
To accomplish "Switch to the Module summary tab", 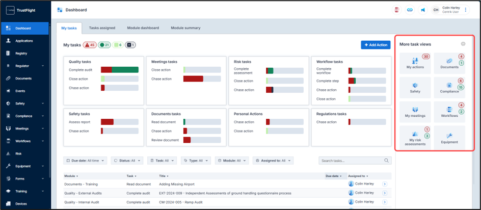I will (x=185, y=28).
